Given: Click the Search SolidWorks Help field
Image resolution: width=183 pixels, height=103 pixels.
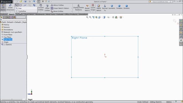Looking at the screenshot, I should pyautogui.click(x=161, y=1).
